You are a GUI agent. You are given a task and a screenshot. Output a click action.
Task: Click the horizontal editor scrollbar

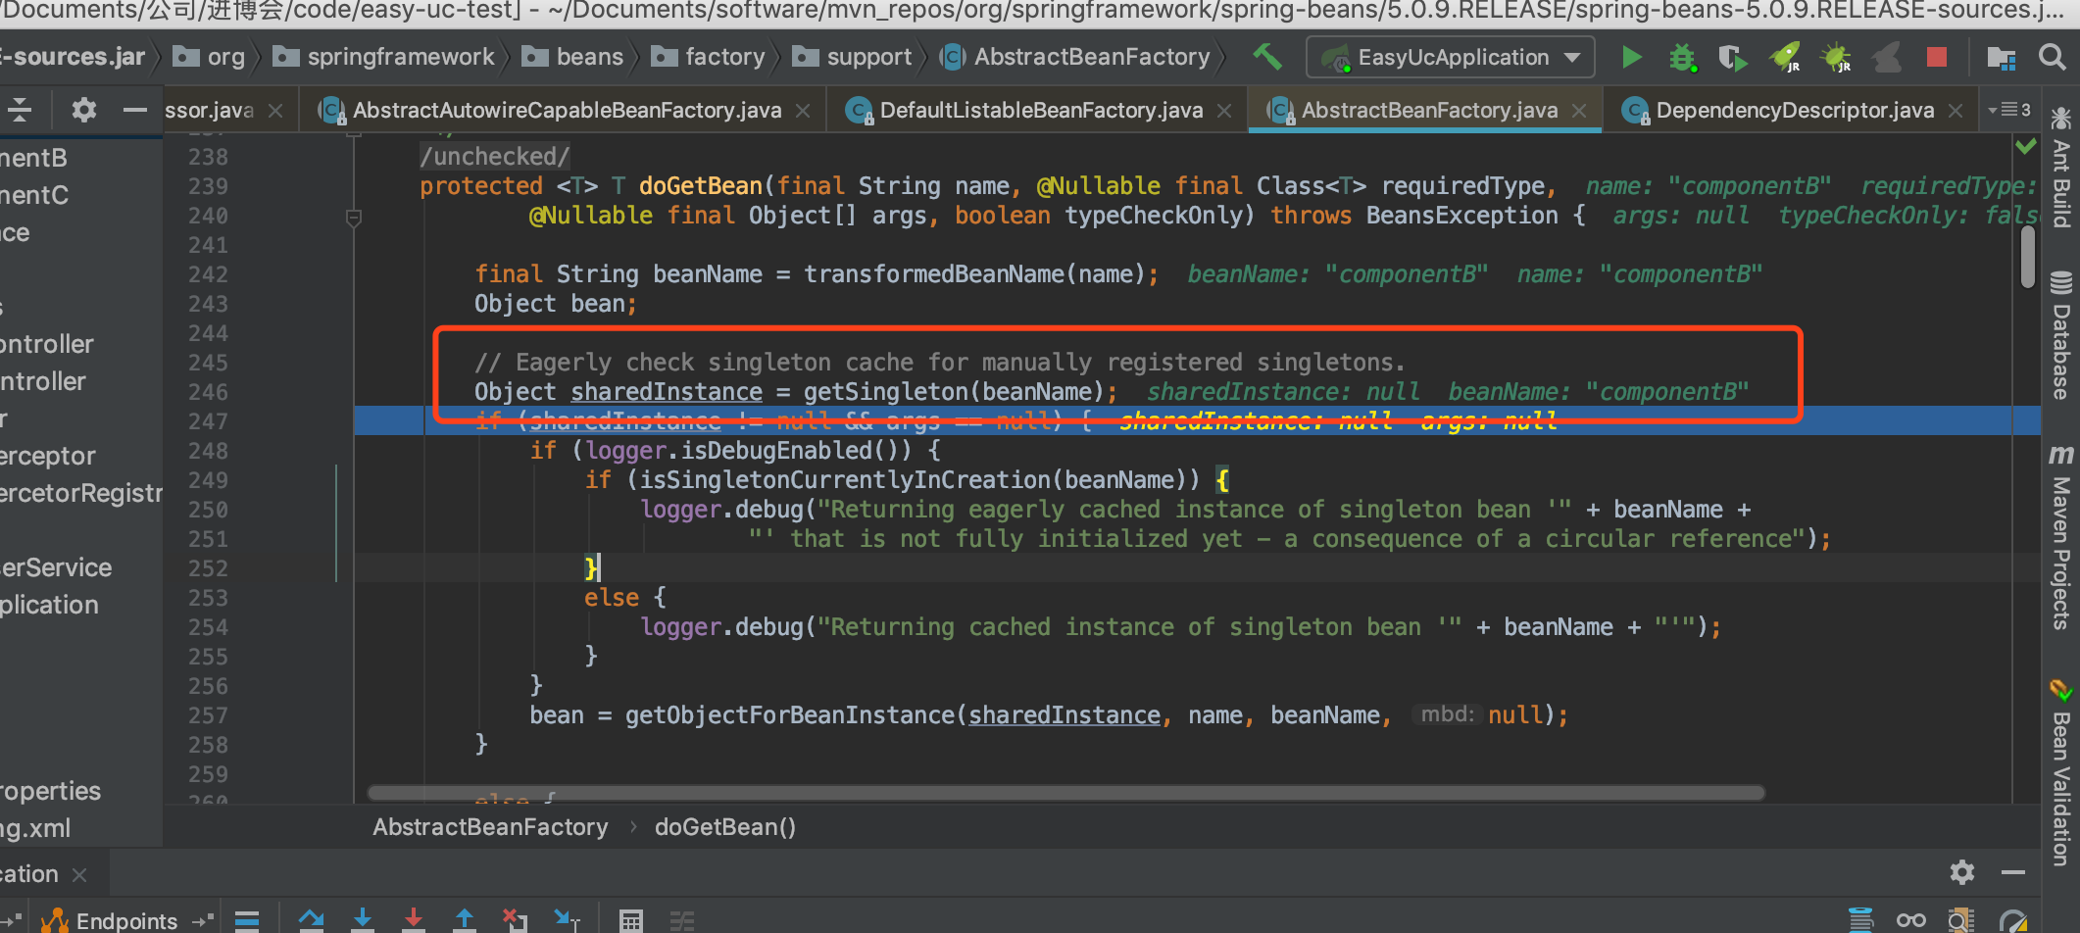[x=1065, y=793]
